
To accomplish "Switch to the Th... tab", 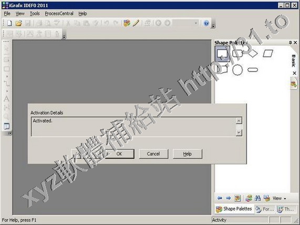I will point(286,209).
